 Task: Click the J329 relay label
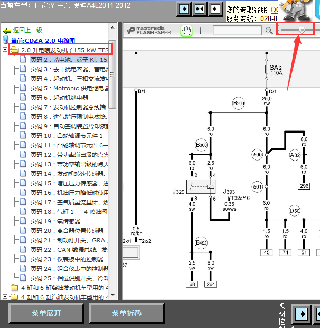(178, 191)
